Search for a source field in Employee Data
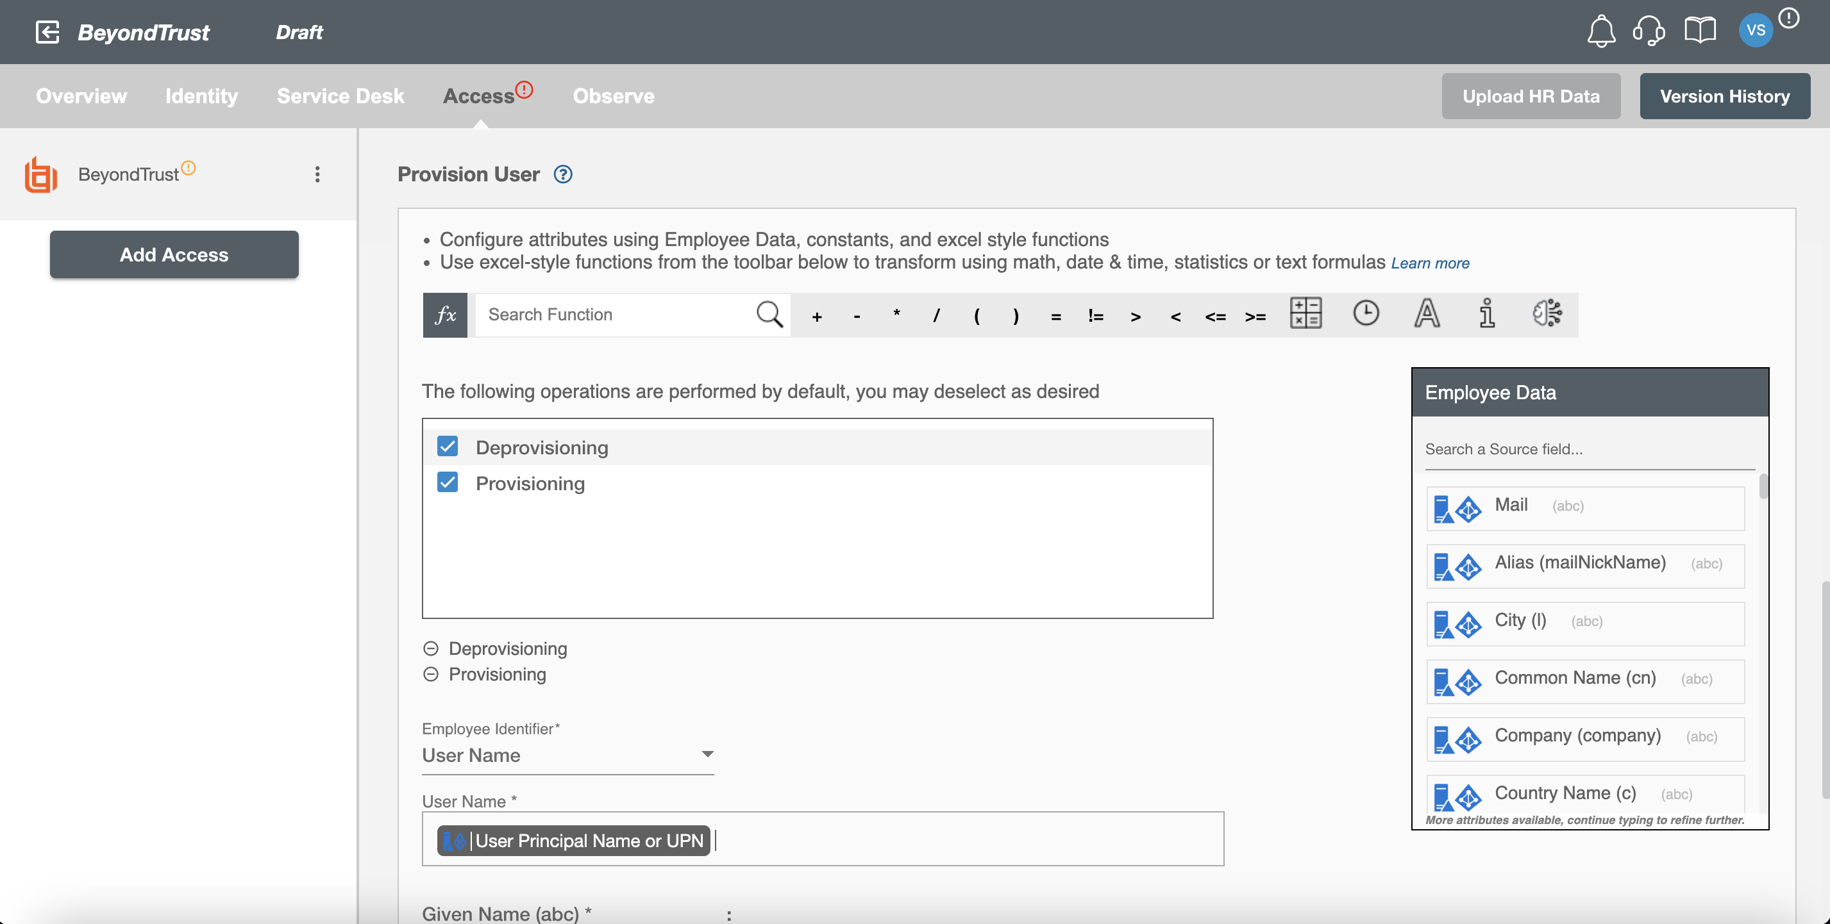The height and width of the screenshot is (924, 1830). coord(1588,449)
